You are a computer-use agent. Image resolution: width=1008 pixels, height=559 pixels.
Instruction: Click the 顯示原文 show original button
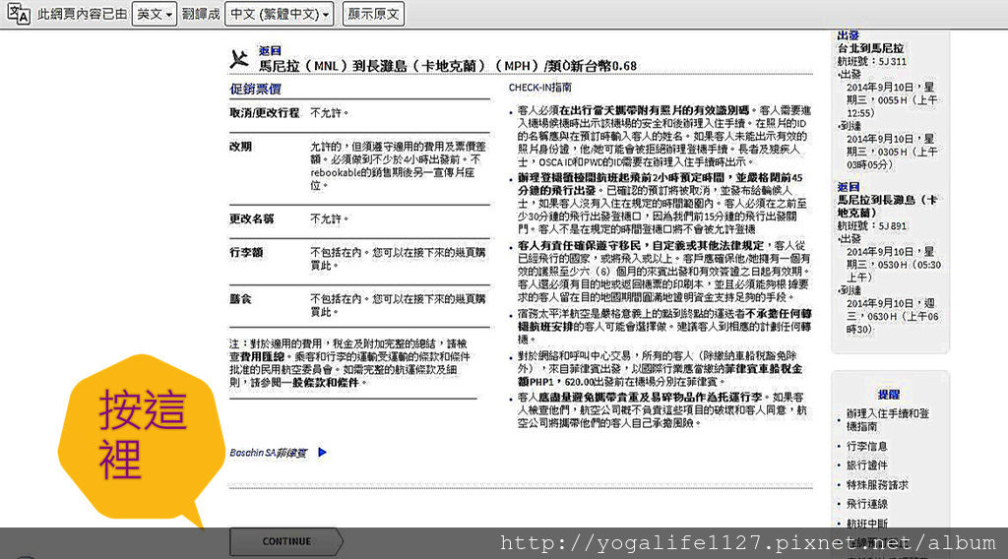373,14
